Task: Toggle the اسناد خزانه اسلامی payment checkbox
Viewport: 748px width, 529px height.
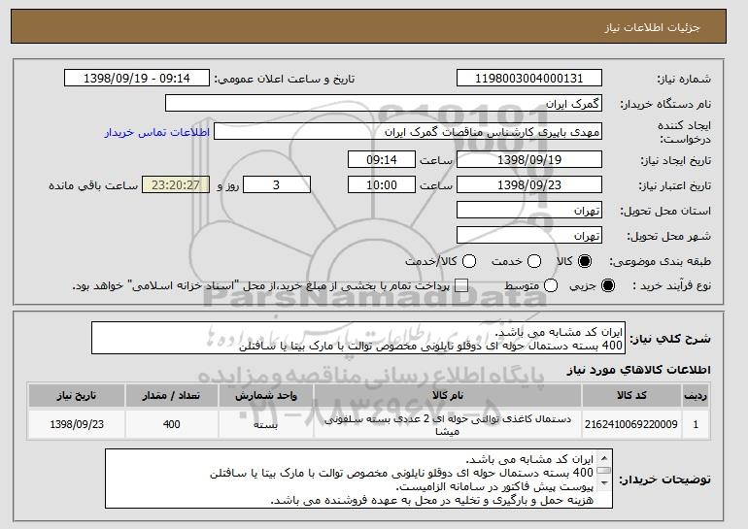Action: [x=461, y=285]
